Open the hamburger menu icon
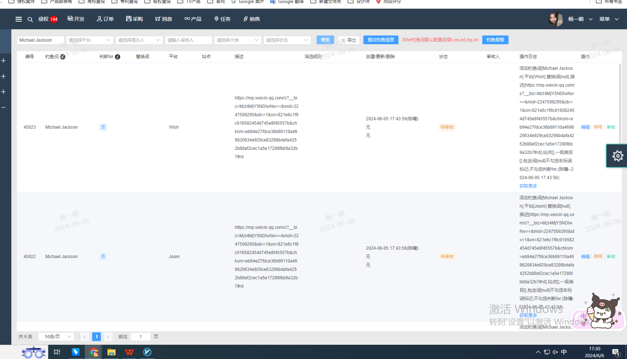Viewport: 627px width, 359px height. [19, 19]
